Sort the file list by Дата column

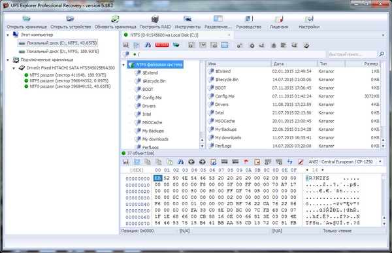point(294,64)
